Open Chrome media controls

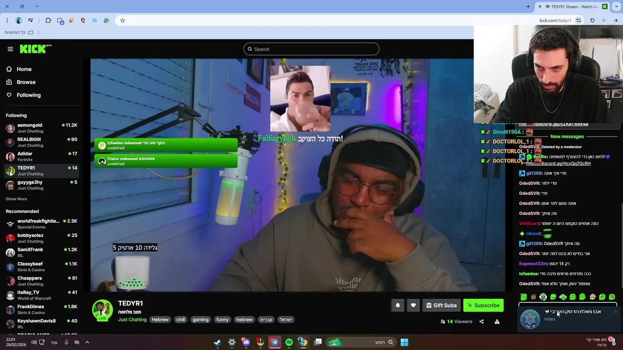(x=31, y=20)
